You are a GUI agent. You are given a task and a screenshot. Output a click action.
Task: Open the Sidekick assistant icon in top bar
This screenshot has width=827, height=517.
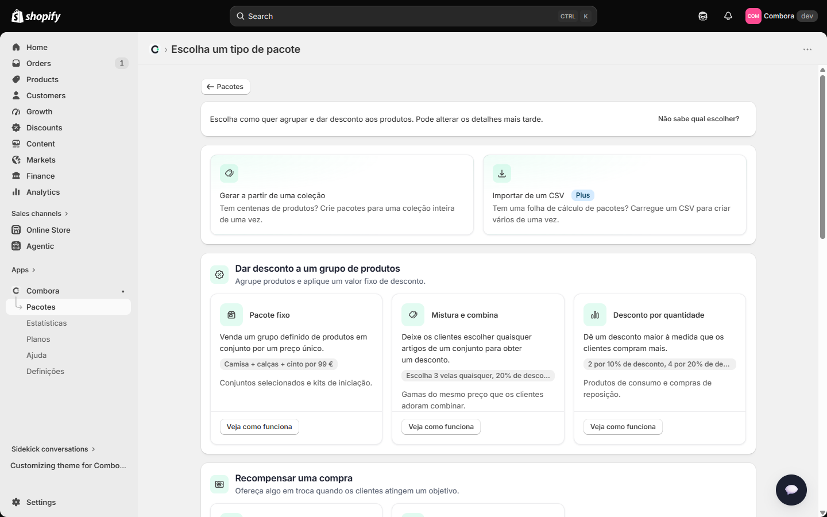click(x=703, y=16)
